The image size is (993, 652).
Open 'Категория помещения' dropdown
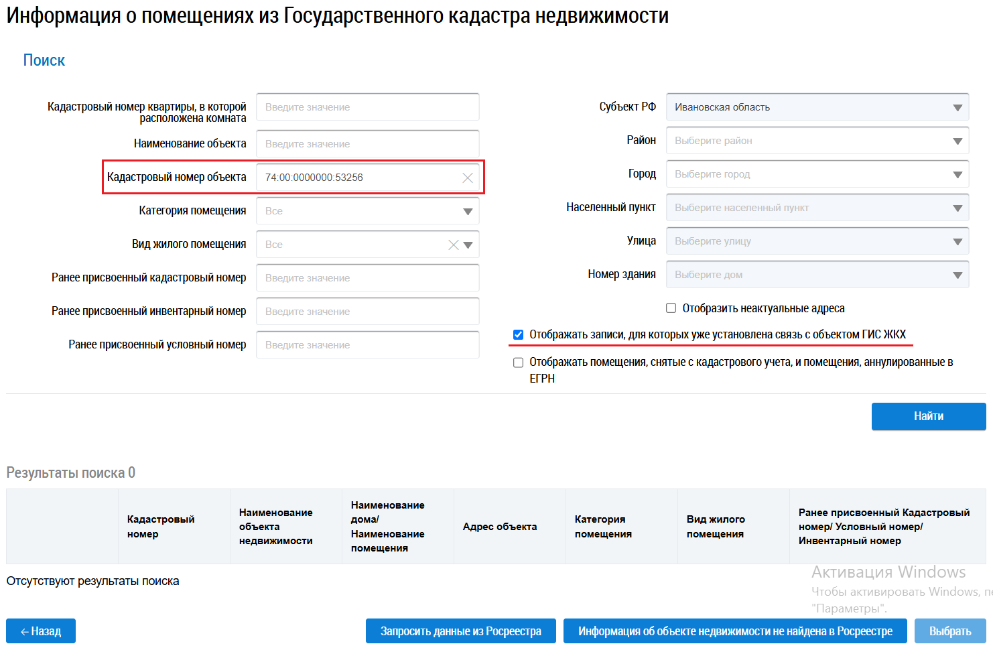(368, 211)
